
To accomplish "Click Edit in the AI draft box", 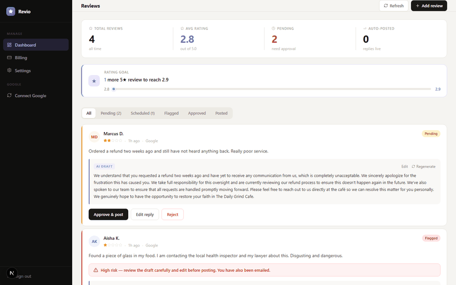I will [405, 167].
